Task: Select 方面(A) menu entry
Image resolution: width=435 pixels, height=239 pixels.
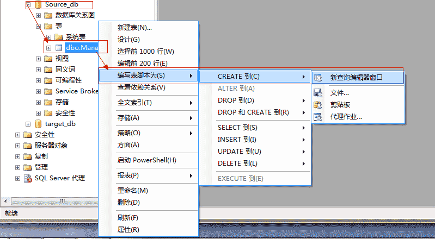Action: pyautogui.click(x=149, y=145)
